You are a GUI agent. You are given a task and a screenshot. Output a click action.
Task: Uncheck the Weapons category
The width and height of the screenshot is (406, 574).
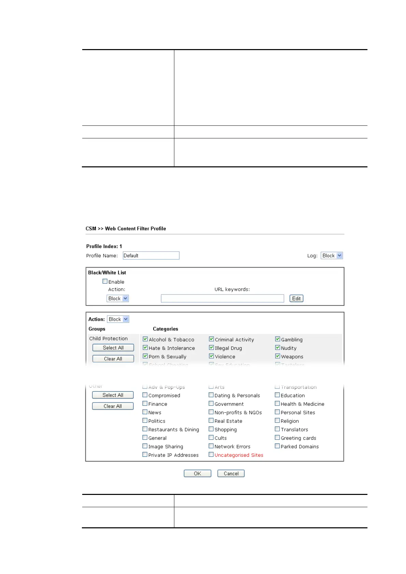278,356
